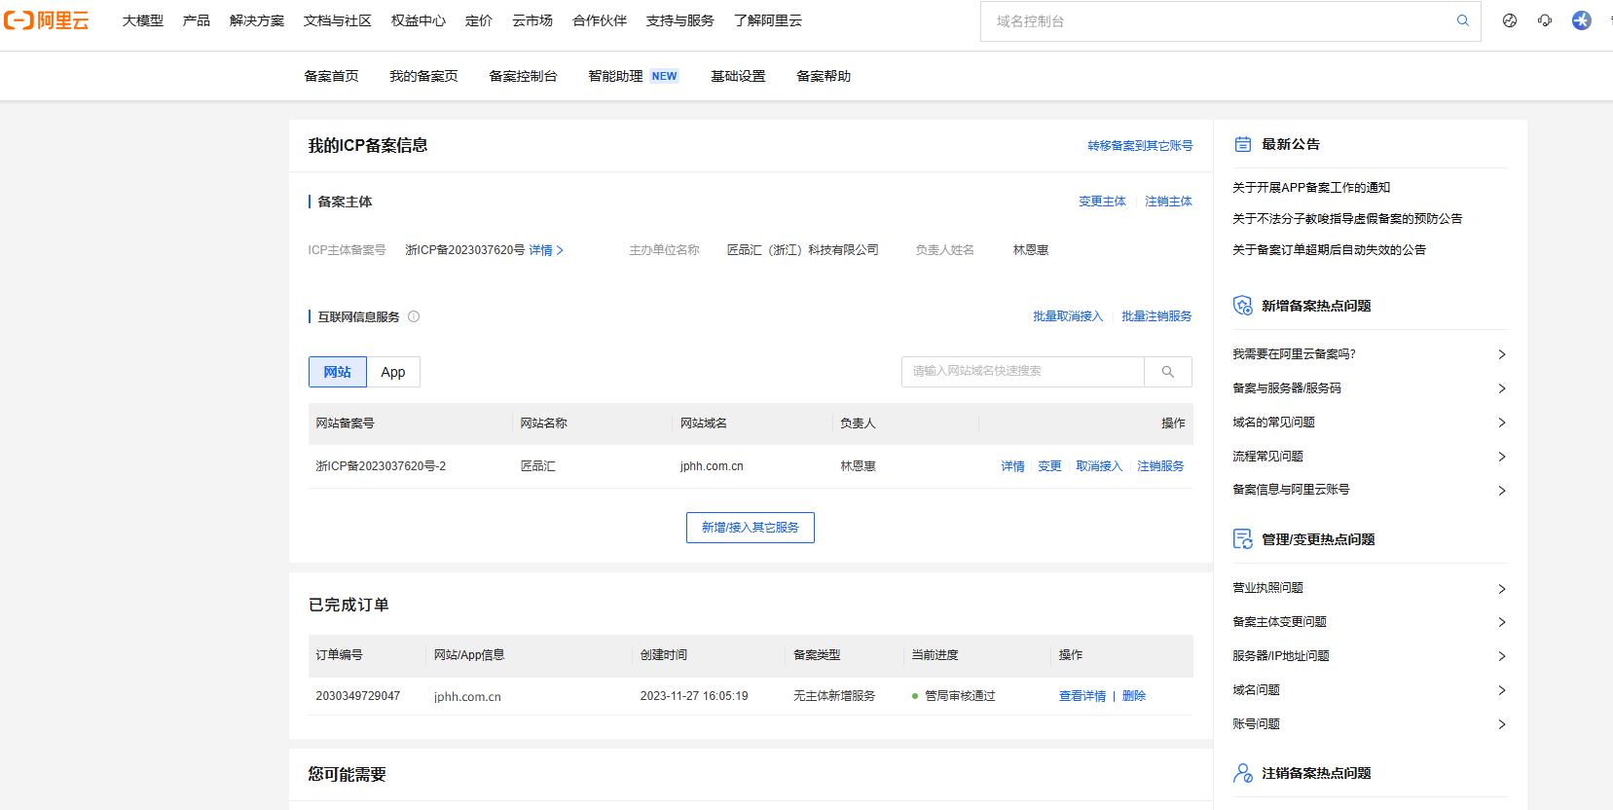Expand the 备案主体变更问题 entry
Viewport: 1613px width, 810px height.
pyautogui.click(x=1370, y=622)
